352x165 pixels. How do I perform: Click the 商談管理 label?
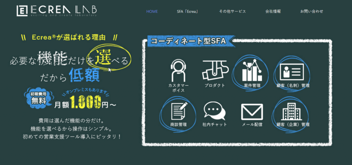pos(178,125)
